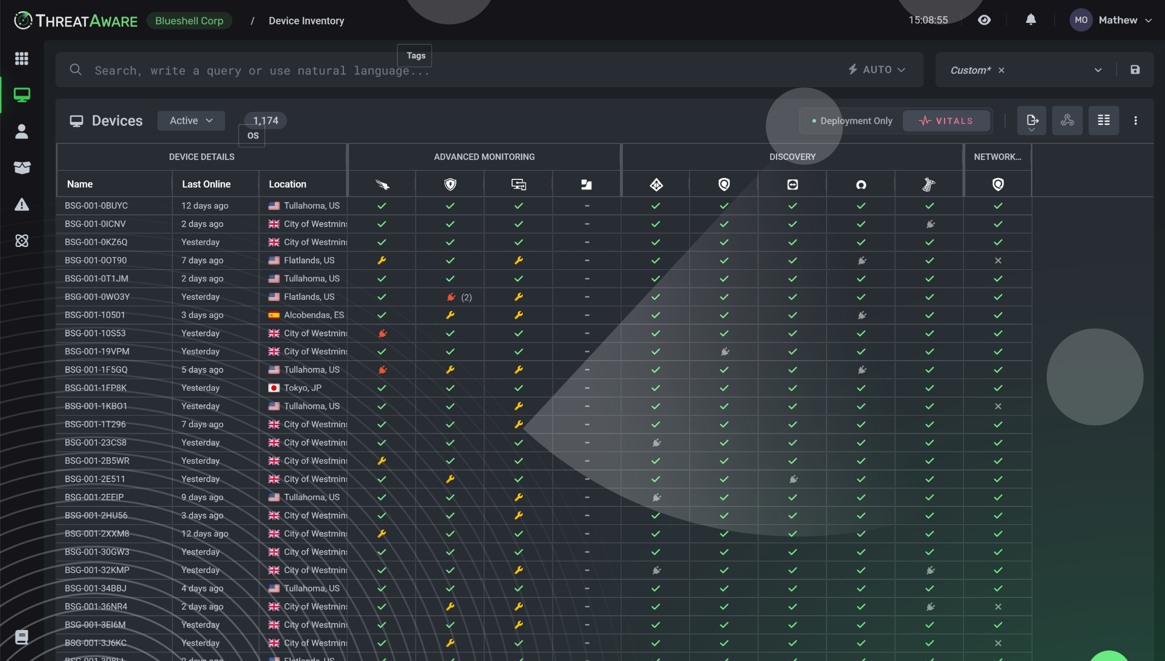Click the (2) alert in BSG-001-0WO3Y row

coord(466,297)
